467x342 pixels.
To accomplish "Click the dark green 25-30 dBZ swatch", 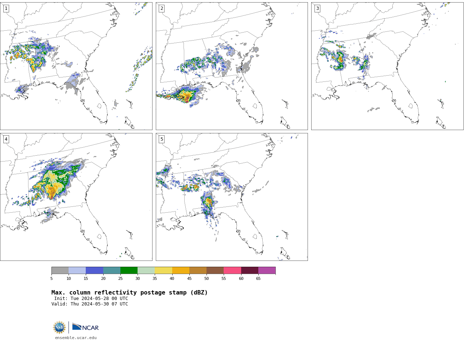I will (x=129, y=270).
